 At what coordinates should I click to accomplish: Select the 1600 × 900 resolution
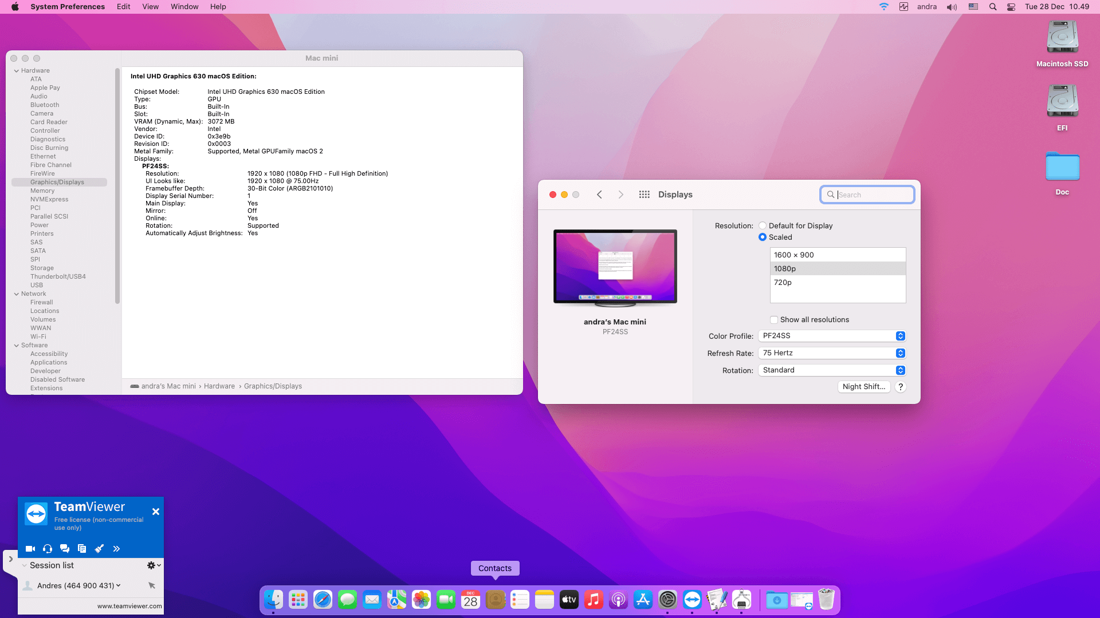coord(837,255)
